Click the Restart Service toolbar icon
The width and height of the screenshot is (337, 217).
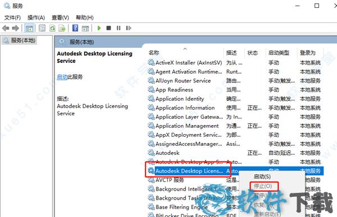129,28
